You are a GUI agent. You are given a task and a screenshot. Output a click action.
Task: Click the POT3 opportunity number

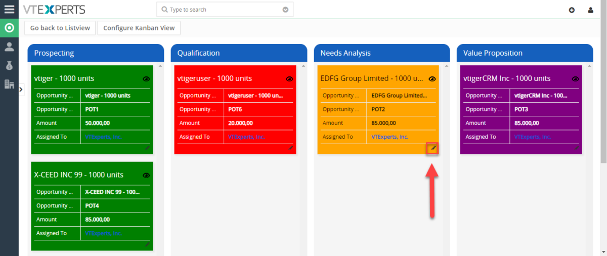[522, 109]
